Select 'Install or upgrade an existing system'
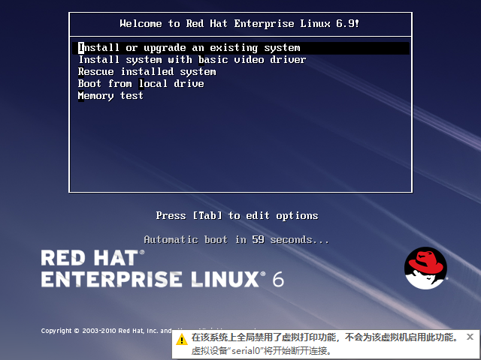Image resolution: width=481 pixels, height=360 pixels. tap(240, 48)
